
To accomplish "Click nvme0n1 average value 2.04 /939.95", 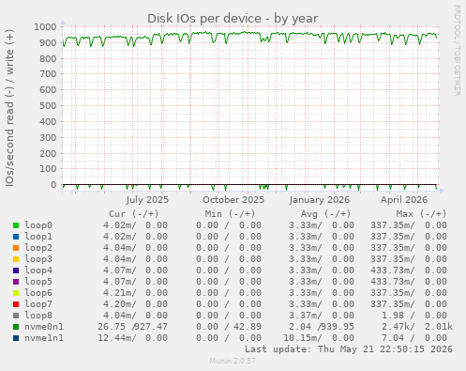I will pos(322,327).
